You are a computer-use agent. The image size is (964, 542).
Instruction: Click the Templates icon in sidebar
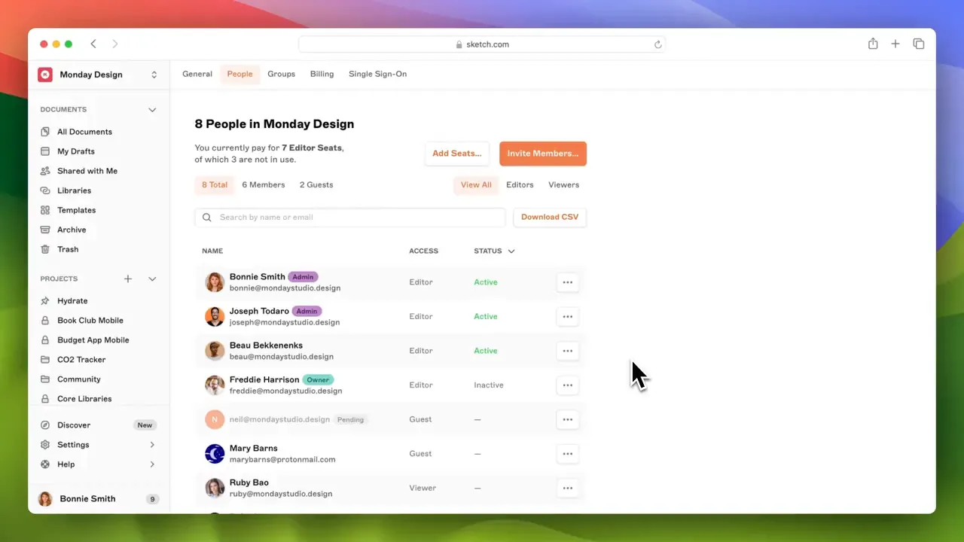pyautogui.click(x=45, y=210)
